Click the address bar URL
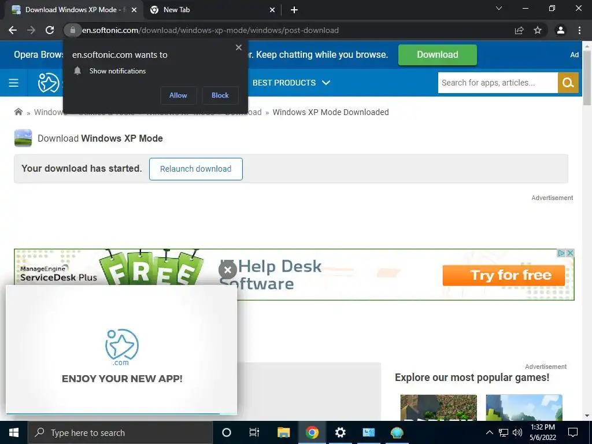592x444 pixels. 210,30
